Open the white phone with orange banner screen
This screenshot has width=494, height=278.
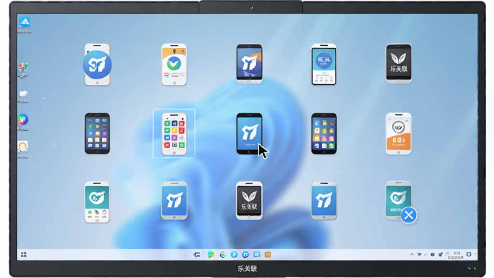[398, 134]
